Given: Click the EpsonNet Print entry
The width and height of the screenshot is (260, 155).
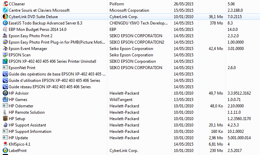Looking at the screenshot, I should pos(22,68).
